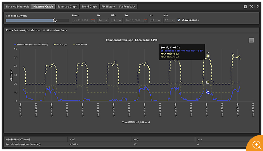View the Fix History tab
This screenshot has height=151, width=263.
point(108,6)
